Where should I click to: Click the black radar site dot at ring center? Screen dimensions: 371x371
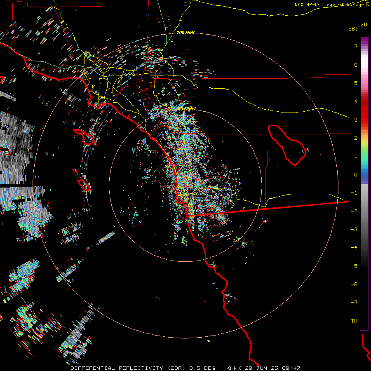(x=193, y=181)
